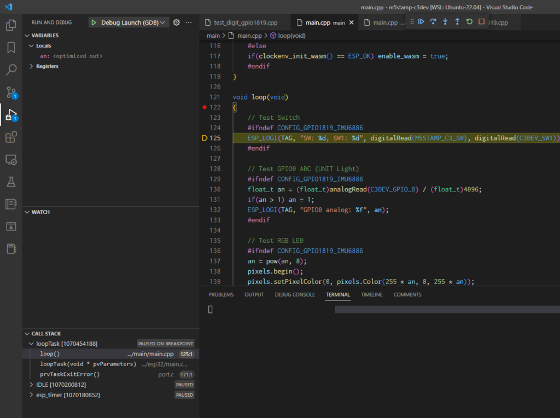Stop debugging with the red square
This screenshot has height=418, width=560.
(x=481, y=22)
